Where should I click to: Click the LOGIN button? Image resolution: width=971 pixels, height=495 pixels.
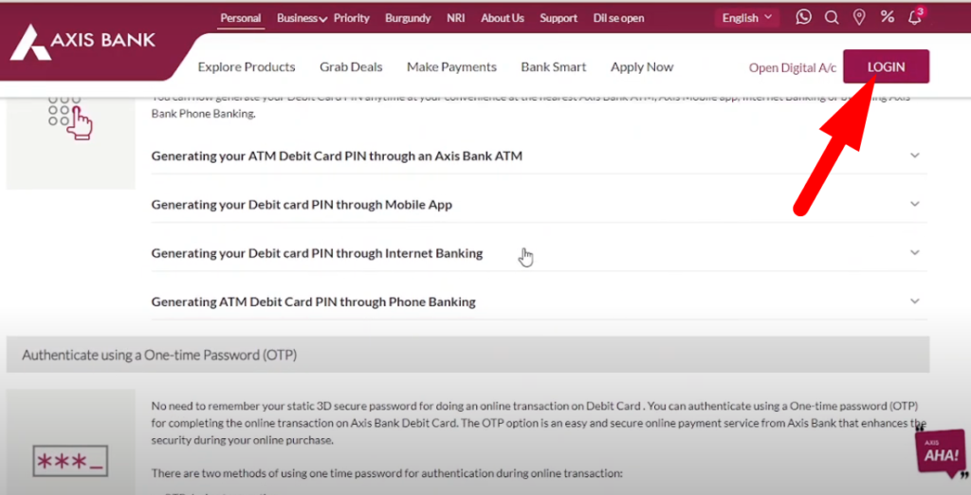tap(887, 66)
